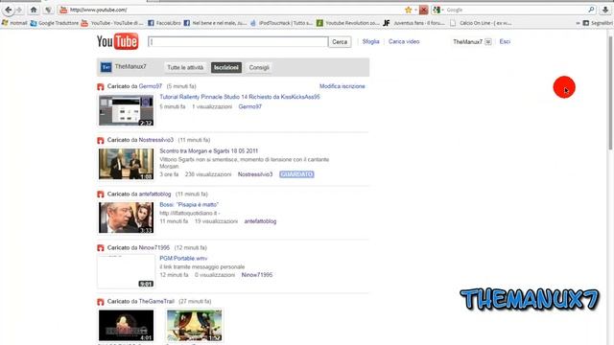Viewport: 614px width, 345px height.
Task: Select the Iscrizioni tab
Action: (x=226, y=67)
